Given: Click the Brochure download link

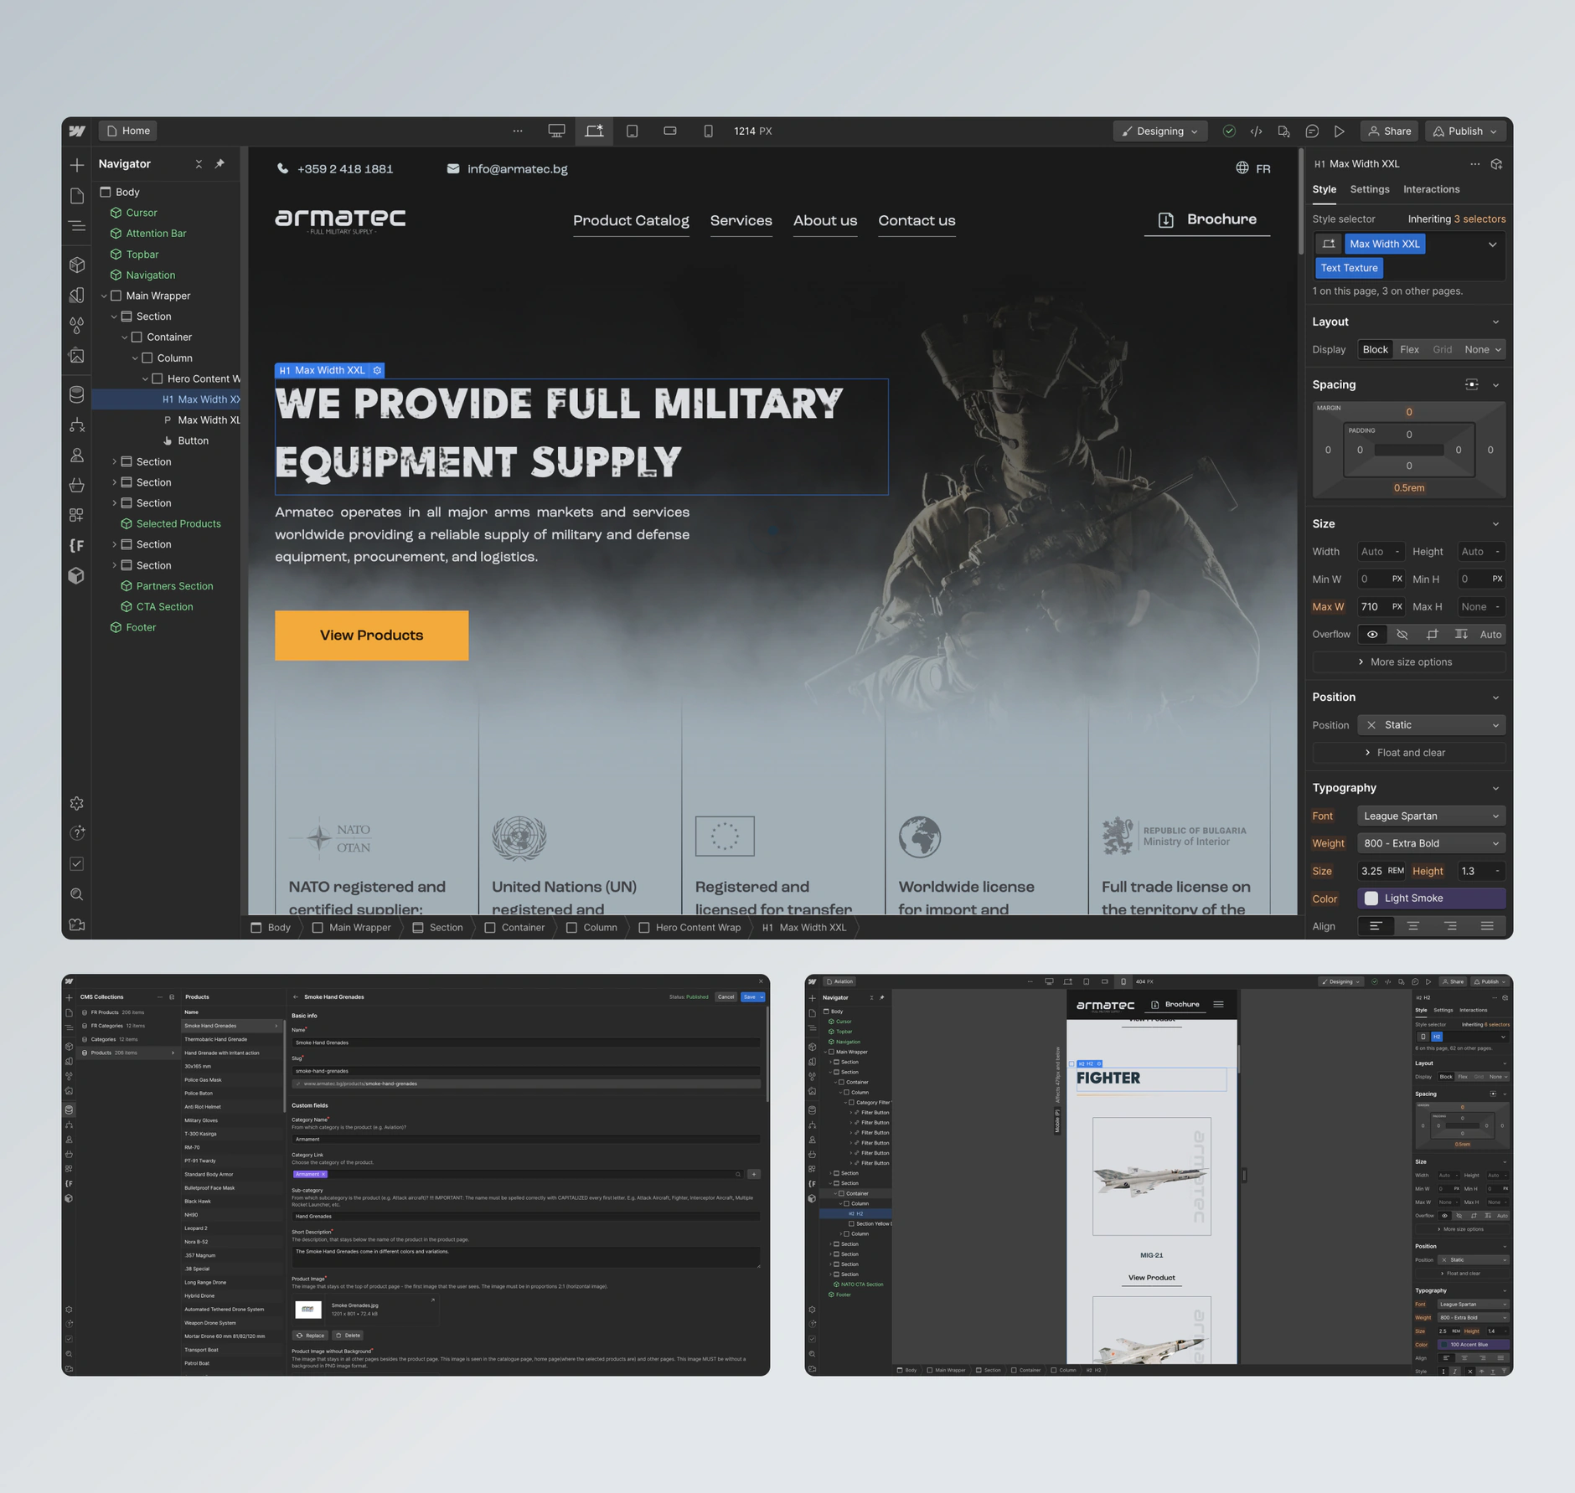Looking at the screenshot, I should coord(1207,219).
